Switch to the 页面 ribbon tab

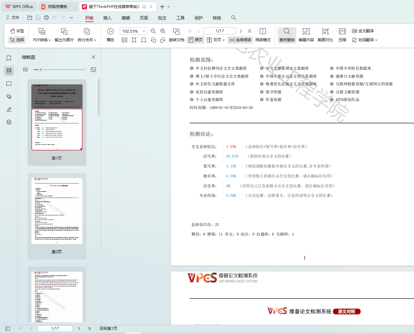pyautogui.click(x=144, y=18)
